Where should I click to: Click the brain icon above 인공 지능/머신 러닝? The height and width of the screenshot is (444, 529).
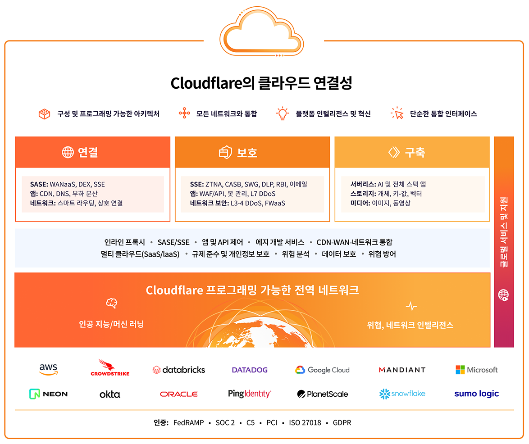click(x=112, y=303)
